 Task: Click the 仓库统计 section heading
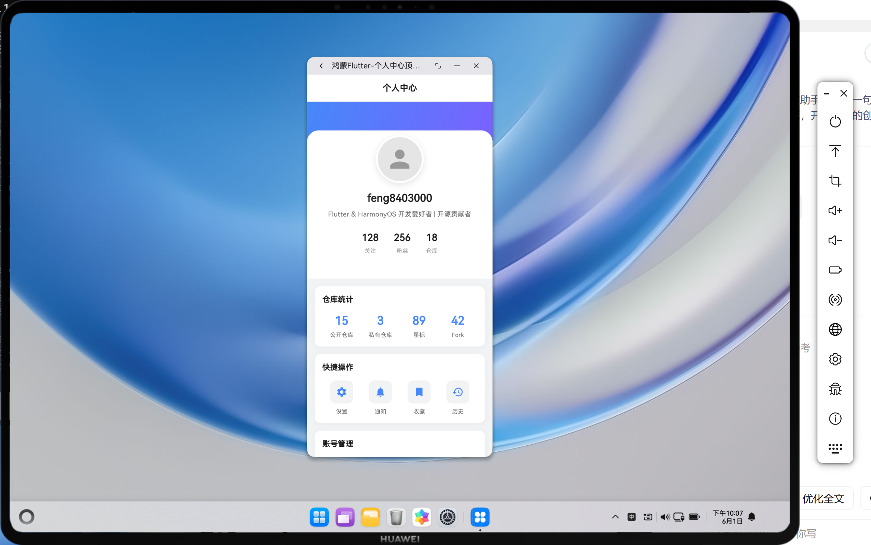[x=337, y=299]
